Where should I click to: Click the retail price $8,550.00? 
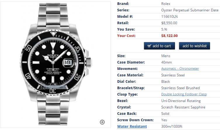click(169, 23)
